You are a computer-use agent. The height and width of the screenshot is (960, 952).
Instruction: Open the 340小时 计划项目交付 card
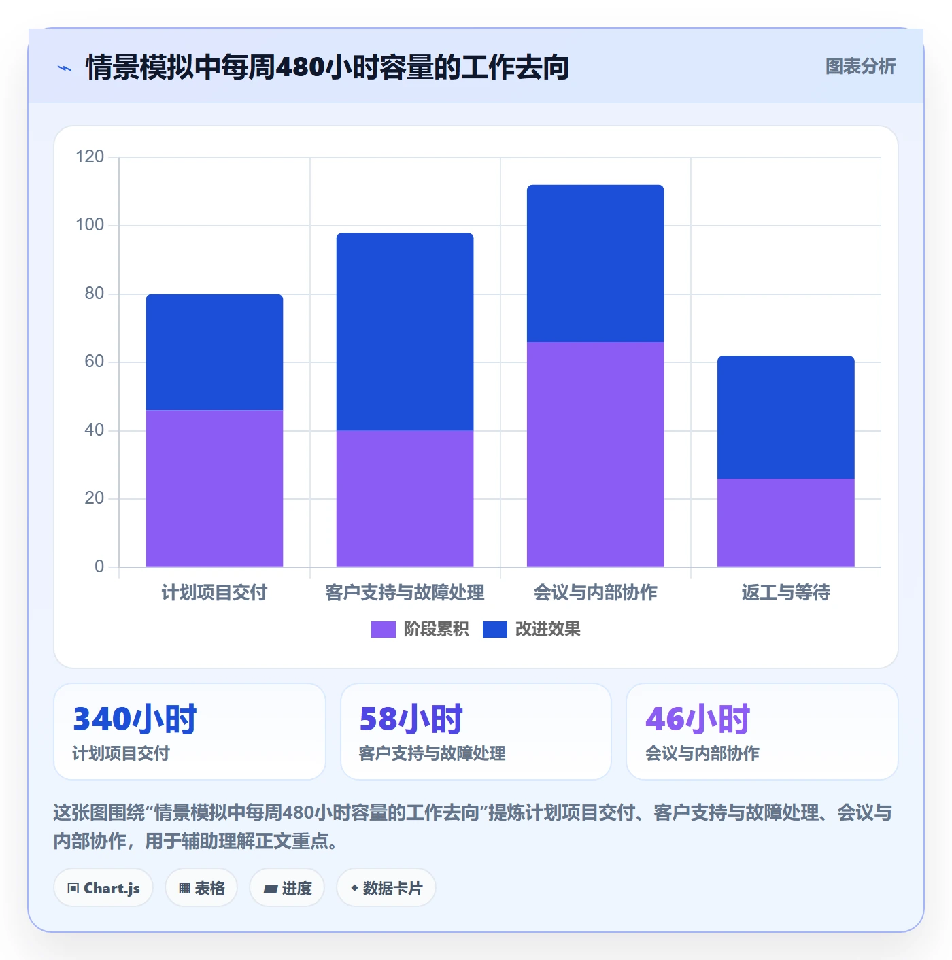[x=190, y=732]
